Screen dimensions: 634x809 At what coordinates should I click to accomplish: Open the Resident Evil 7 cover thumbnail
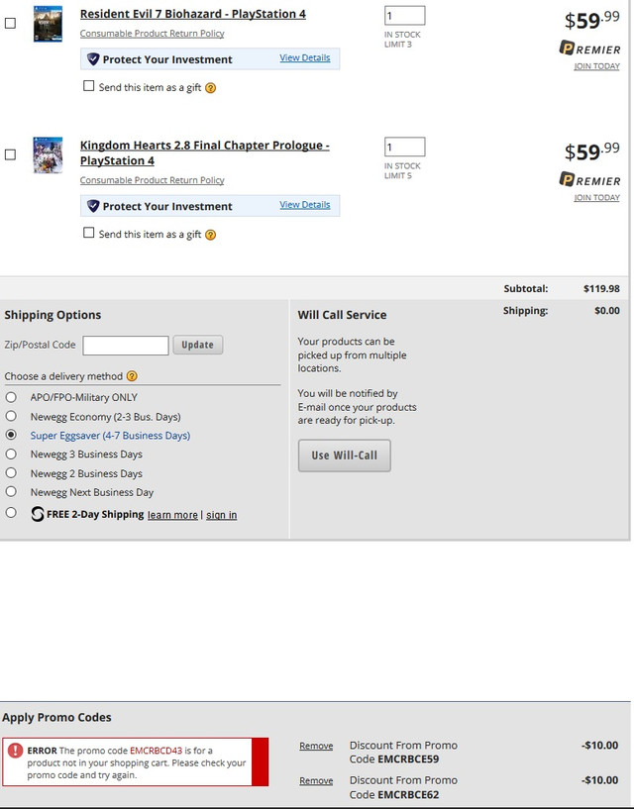[x=48, y=23]
